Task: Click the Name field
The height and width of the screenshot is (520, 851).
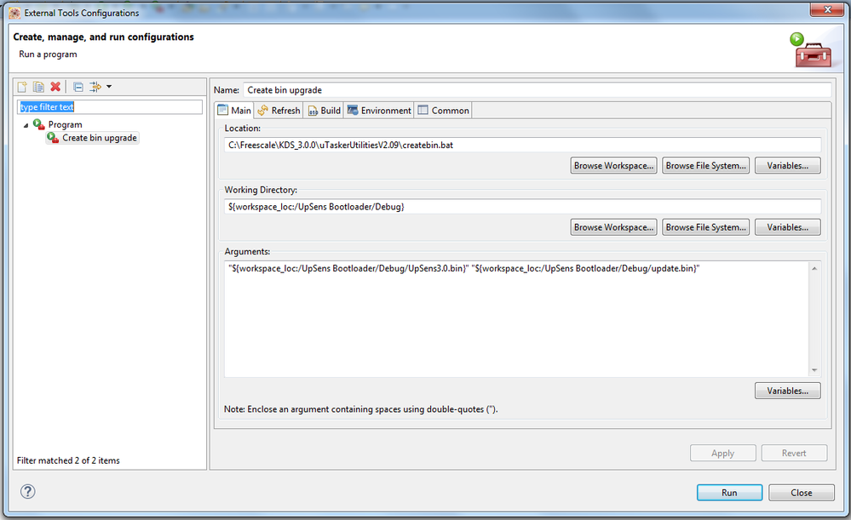Action: [537, 90]
